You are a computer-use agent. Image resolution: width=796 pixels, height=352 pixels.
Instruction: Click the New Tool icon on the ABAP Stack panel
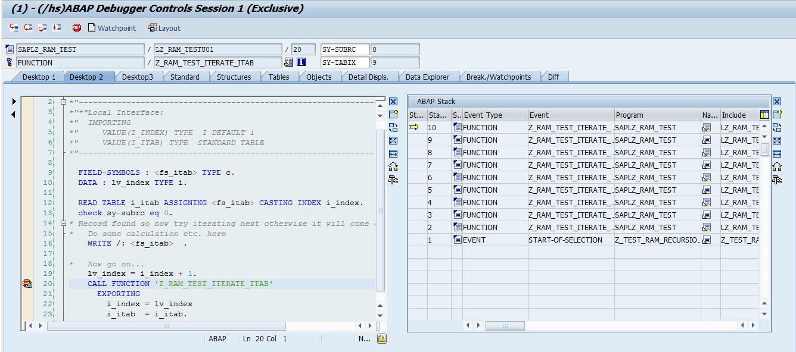(776, 113)
